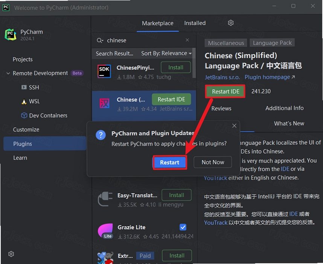
Task: Open the Reviews tab
Action: (x=221, y=108)
